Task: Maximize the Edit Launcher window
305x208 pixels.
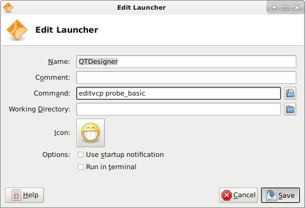Action: 286,8
